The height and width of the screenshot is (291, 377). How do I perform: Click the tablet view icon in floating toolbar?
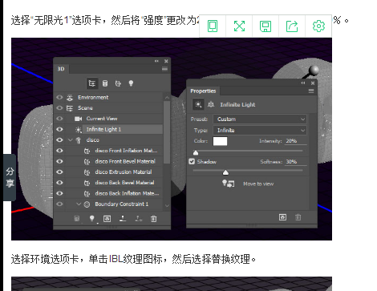coord(213,26)
